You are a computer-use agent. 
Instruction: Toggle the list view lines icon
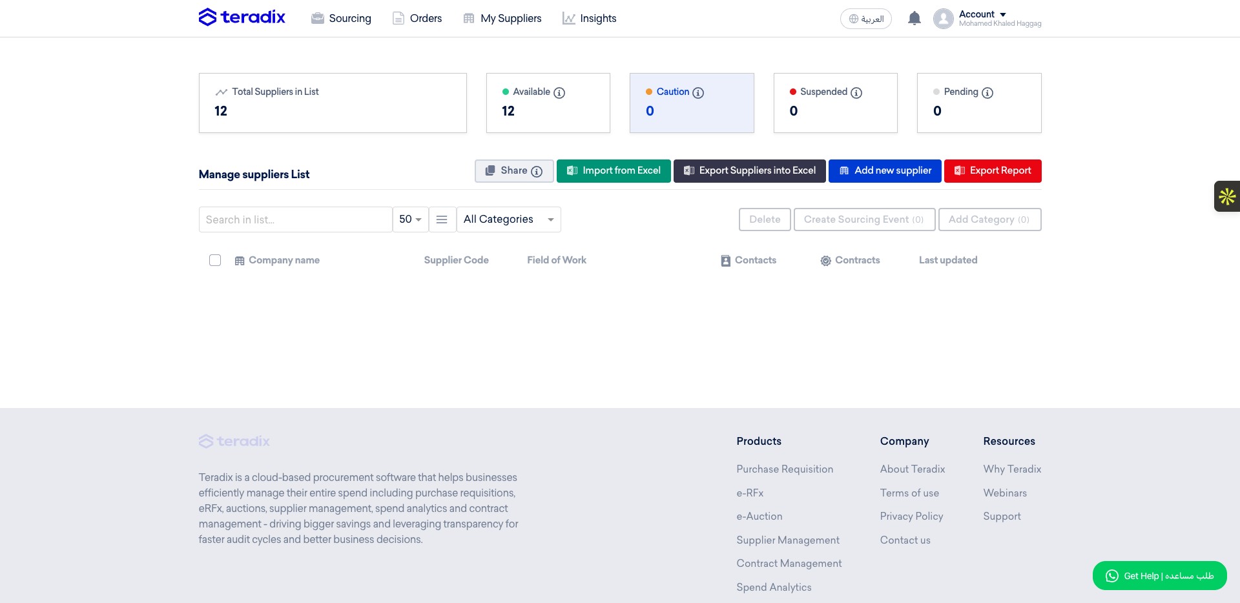click(x=442, y=220)
